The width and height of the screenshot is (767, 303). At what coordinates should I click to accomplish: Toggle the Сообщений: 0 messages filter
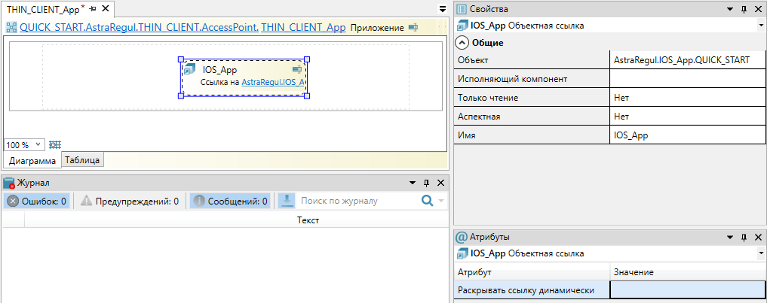tap(229, 201)
